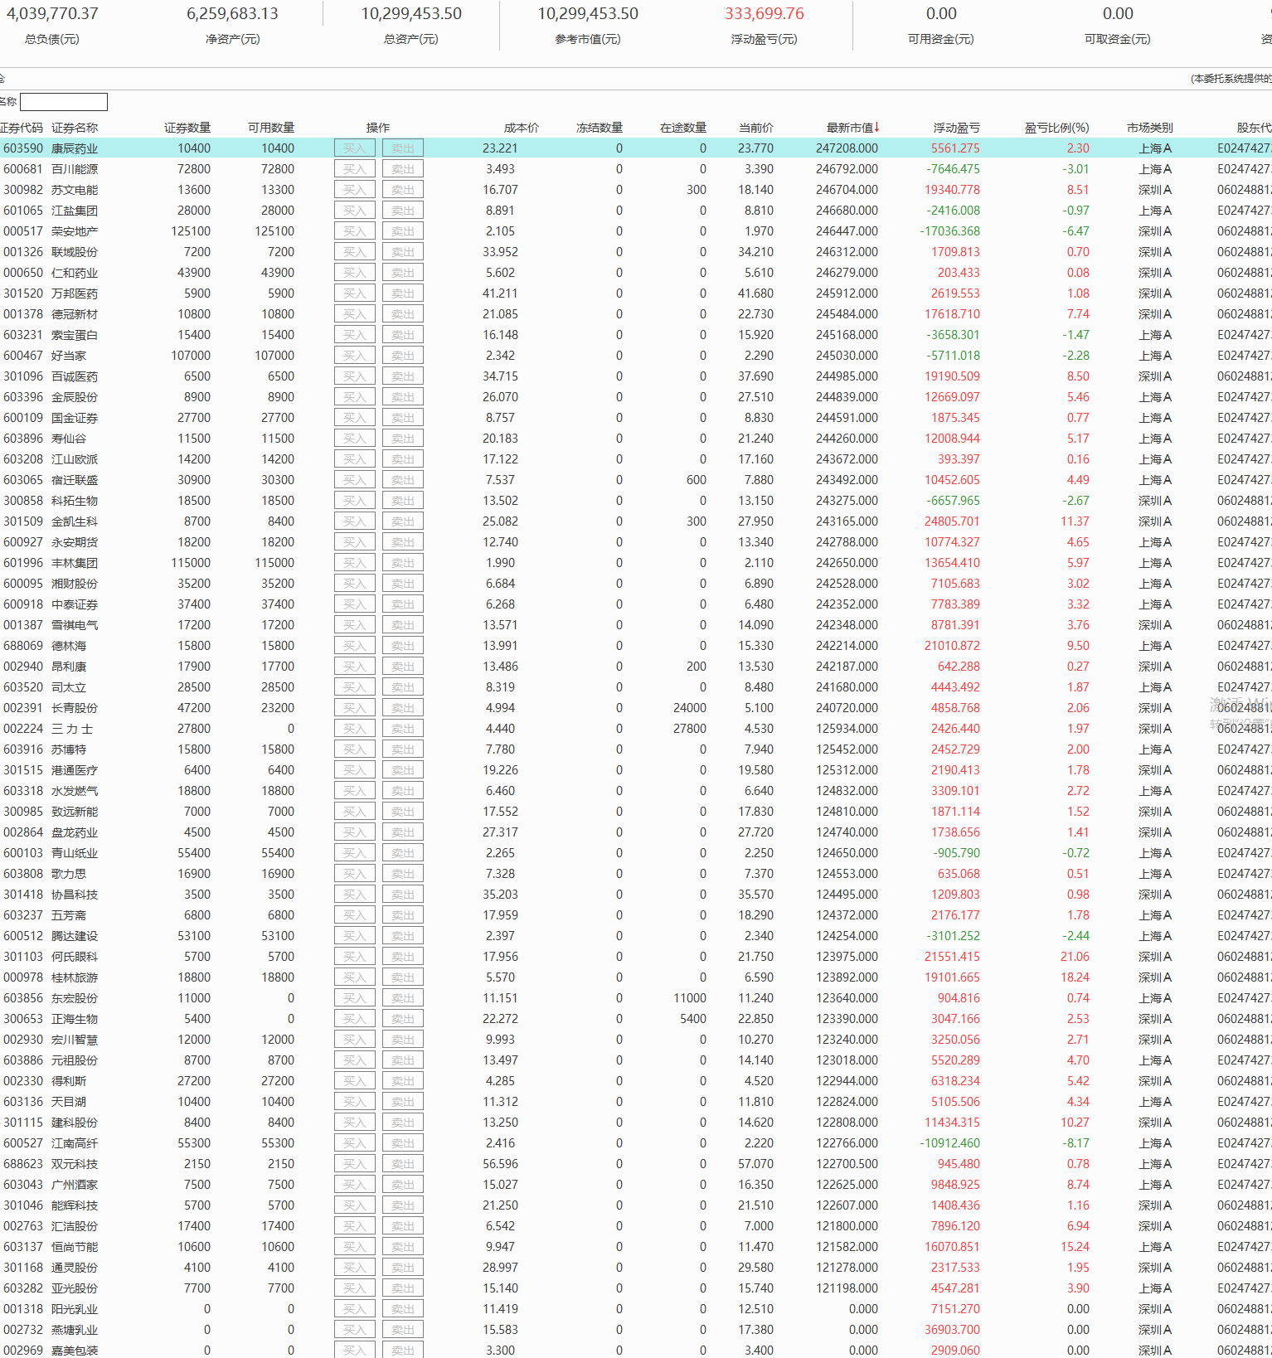The width and height of the screenshot is (1272, 1358).
Task: Click 买入 button for 永安期货
Action: click(x=355, y=542)
